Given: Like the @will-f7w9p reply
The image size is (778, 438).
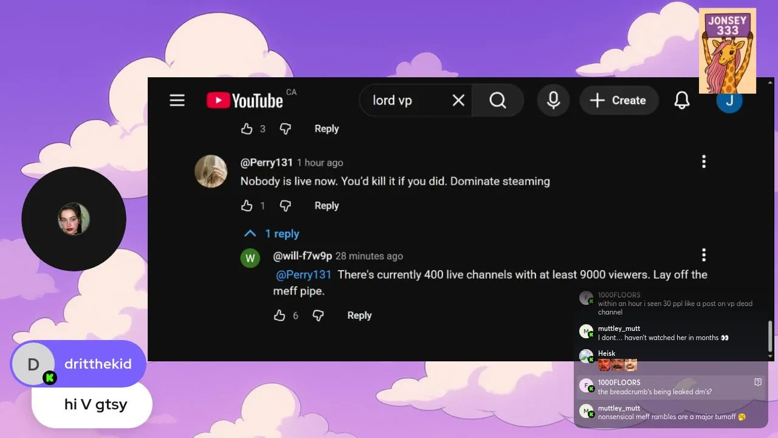Looking at the screenshot, I should pyautogui.click(x=280, y=315).
